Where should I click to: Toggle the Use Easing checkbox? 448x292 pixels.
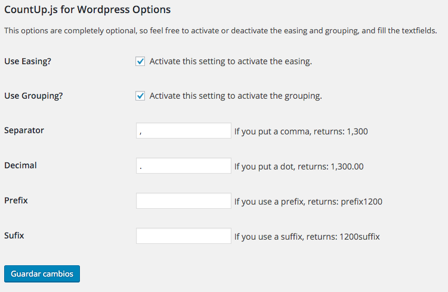point(140,61)
